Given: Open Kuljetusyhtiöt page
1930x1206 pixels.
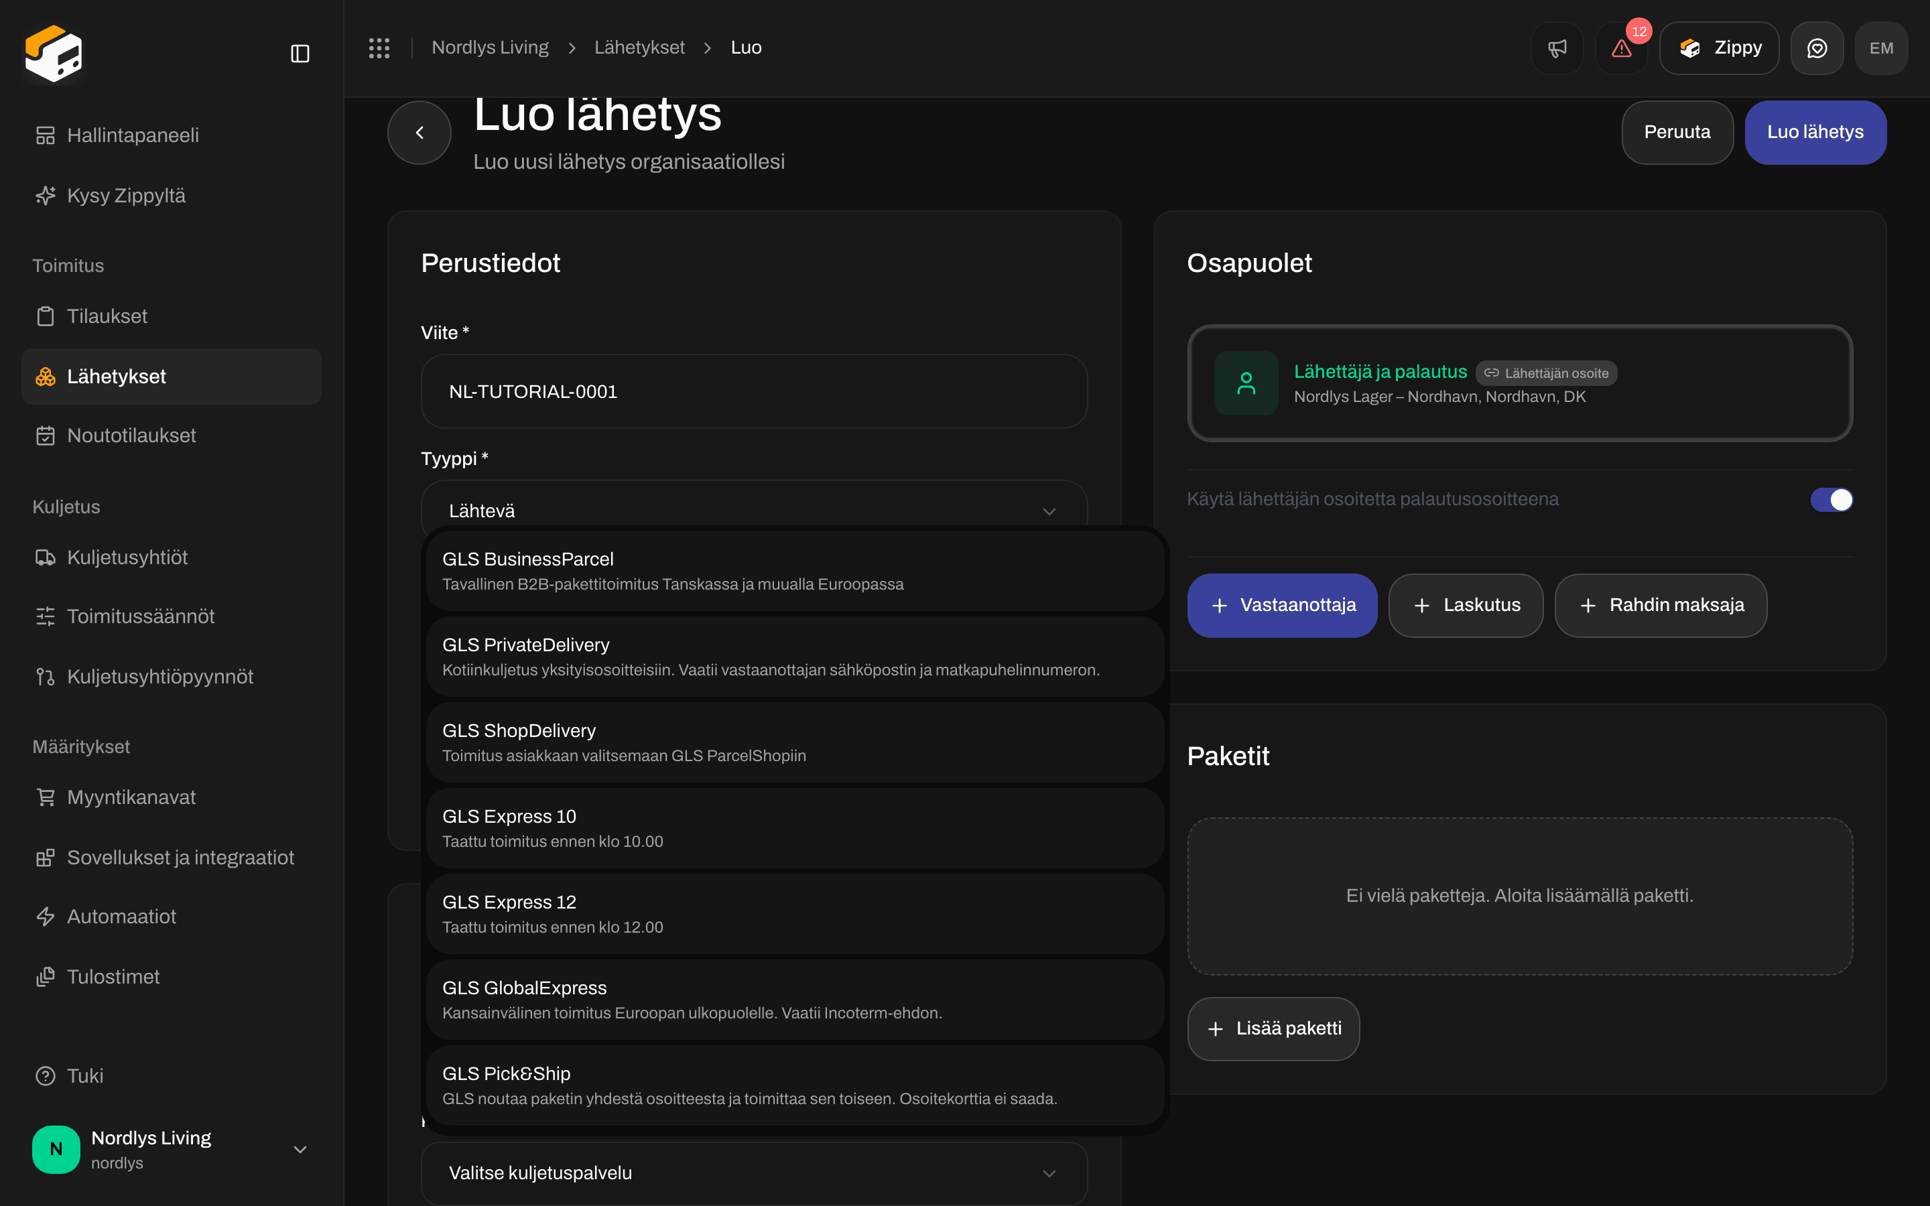Looking at the screenshot, I should (x=172, y=557).
